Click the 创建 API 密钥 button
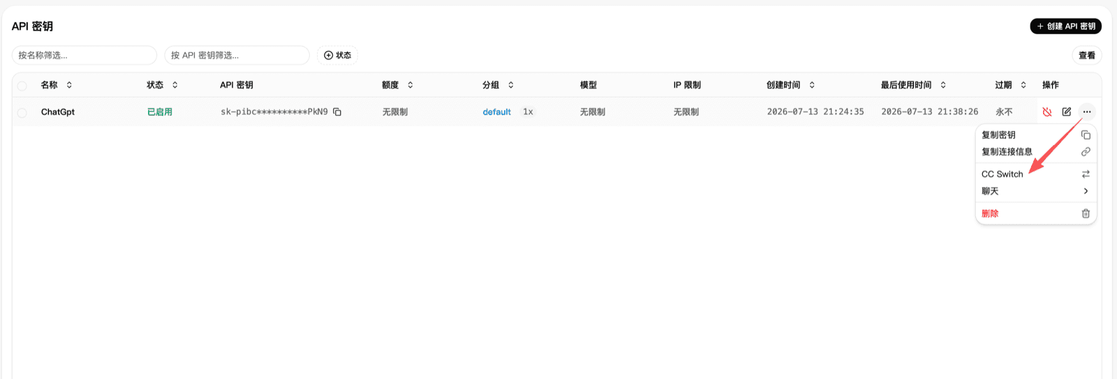This screenshot has height=379, width=1117. (x=1065, y=27)
